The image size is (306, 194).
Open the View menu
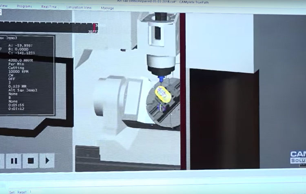pyautogui.click(x=4, y=7)
